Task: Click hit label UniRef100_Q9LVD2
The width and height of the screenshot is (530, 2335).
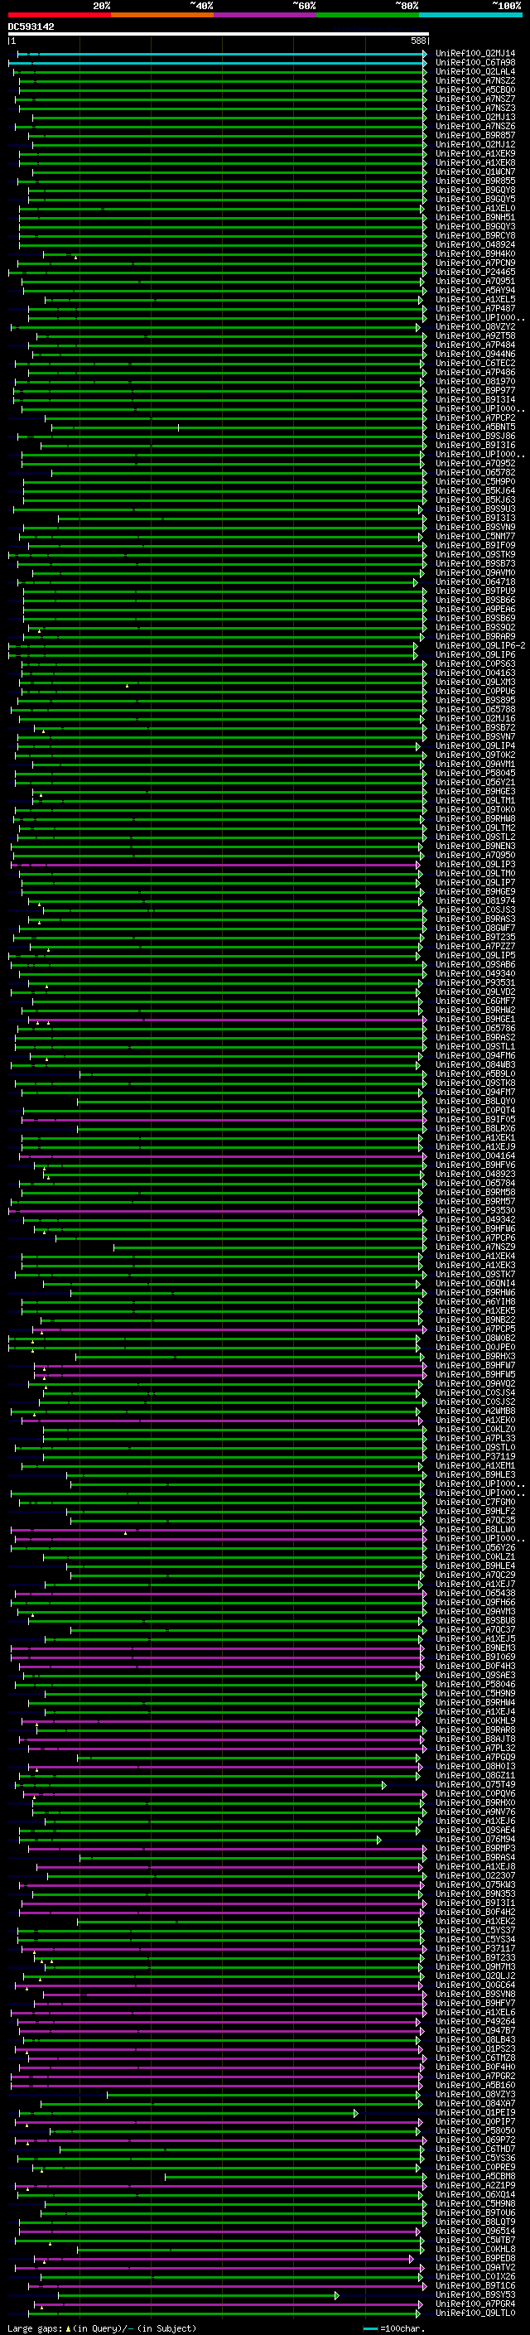Action: (475, 991)
